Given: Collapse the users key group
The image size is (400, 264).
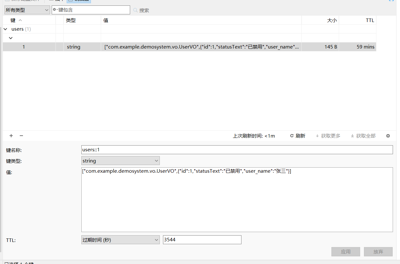Looking at the screenshot, I should click(5, 29).
